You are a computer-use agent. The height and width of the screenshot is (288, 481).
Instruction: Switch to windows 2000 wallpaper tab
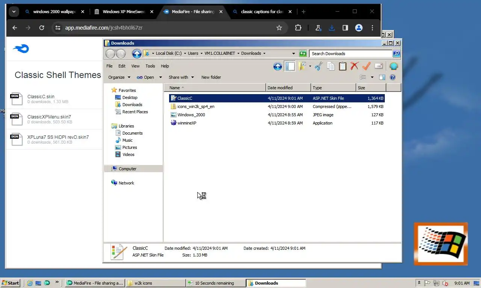[55, 12]
